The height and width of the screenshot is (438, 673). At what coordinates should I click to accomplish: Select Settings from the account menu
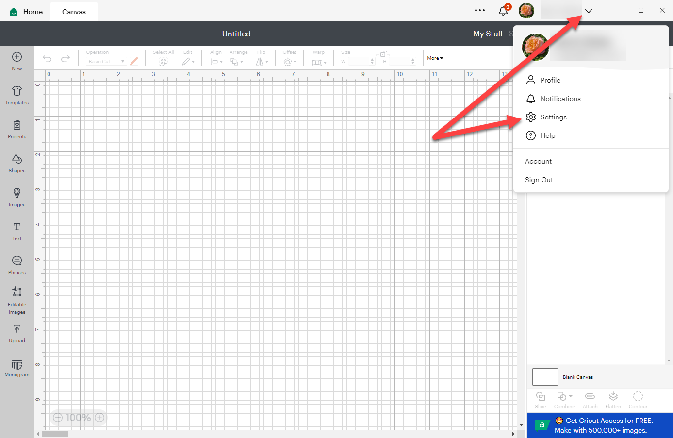(x=553, y=117)
